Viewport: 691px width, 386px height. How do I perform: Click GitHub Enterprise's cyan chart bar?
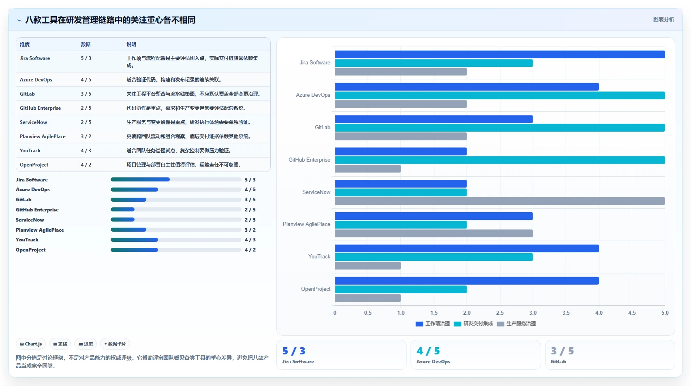[x=500, y=160]
